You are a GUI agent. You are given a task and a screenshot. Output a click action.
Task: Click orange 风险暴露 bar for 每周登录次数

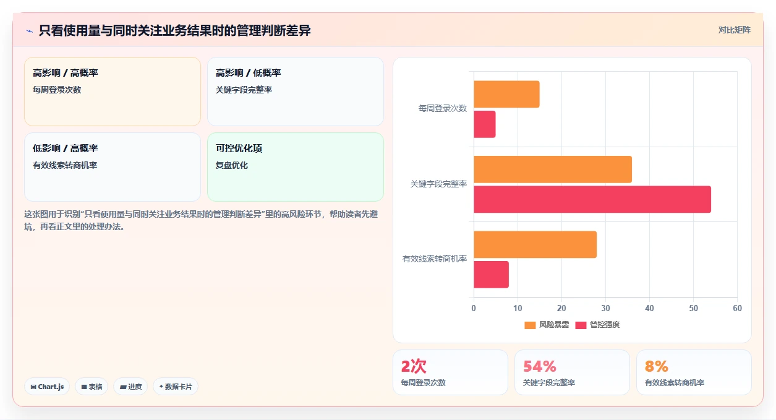click(506, 94)
